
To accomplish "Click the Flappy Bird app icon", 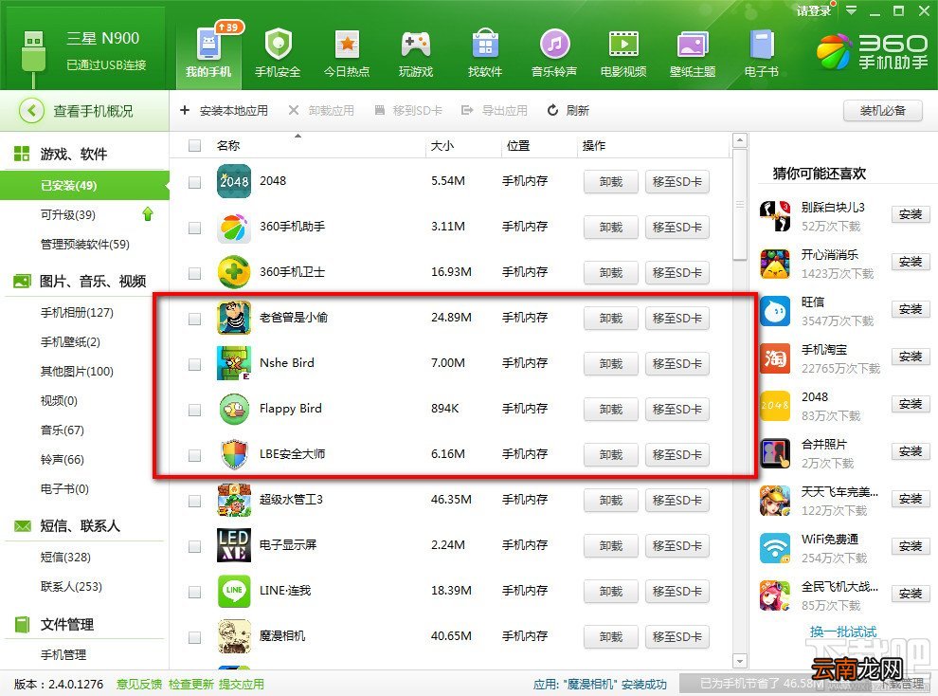I will (234, 409).
